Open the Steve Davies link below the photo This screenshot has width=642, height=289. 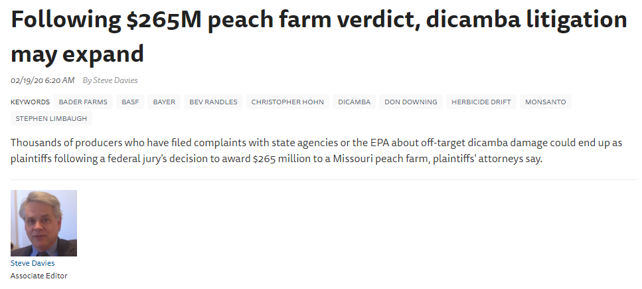[x=33, y=263]
